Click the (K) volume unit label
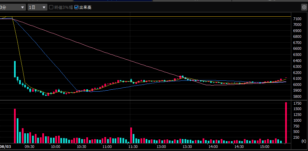This screenshot has width=308, height=151. point(304,141)
